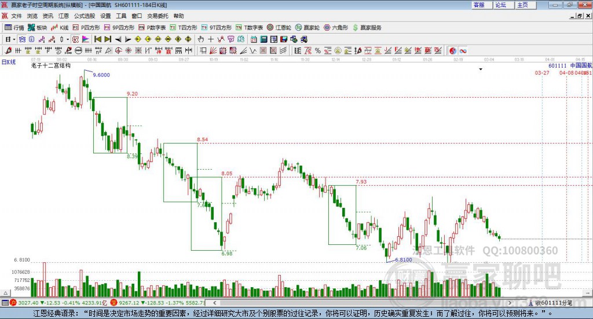Click the save disk icon

pyautogui.click(x=284, y=39)
